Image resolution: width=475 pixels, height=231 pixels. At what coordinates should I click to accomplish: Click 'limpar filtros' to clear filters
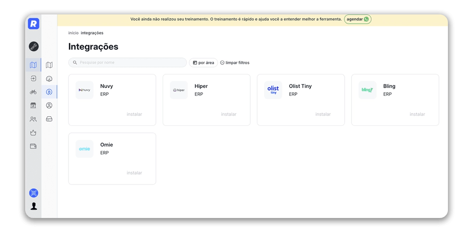[x=235, y=63]
